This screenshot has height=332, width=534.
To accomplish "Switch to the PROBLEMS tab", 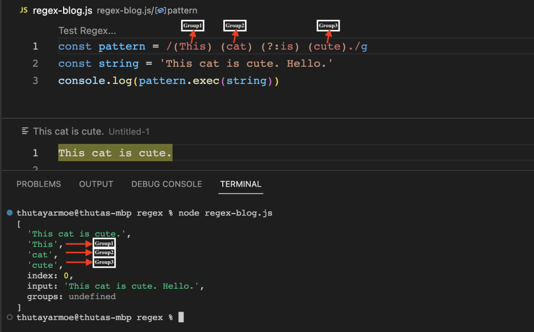I will (x=39, y=184).
